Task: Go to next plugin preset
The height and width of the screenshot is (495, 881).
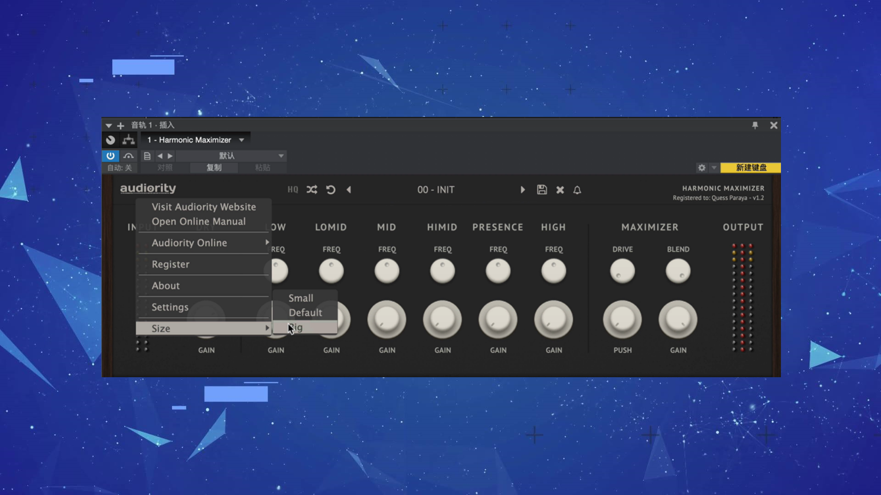Action: point(523,190)
